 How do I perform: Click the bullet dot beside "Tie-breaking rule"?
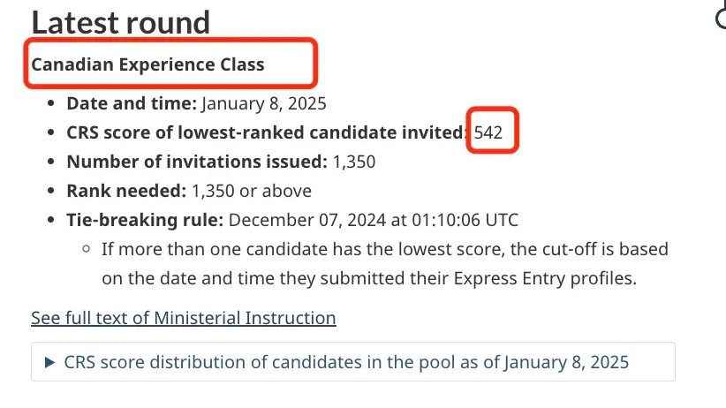tap(51, 220)
